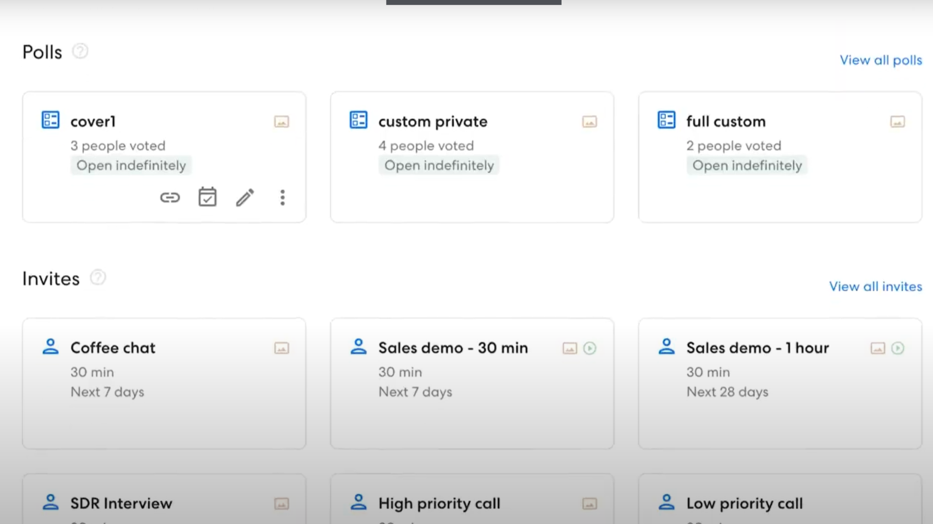
Task: Edit the cover1 poll with pencil icon
Action: pyautogui.click(x=245, y=197)
